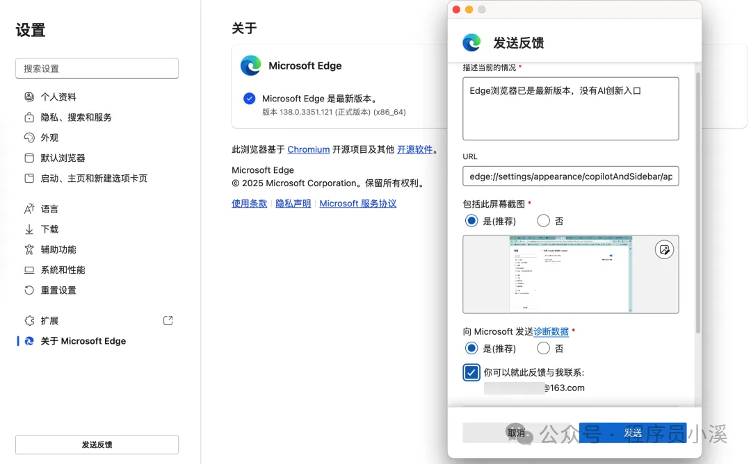Click 取消 button in feedback dialog
Screen dimensions: 751x464
coord(516,433)
